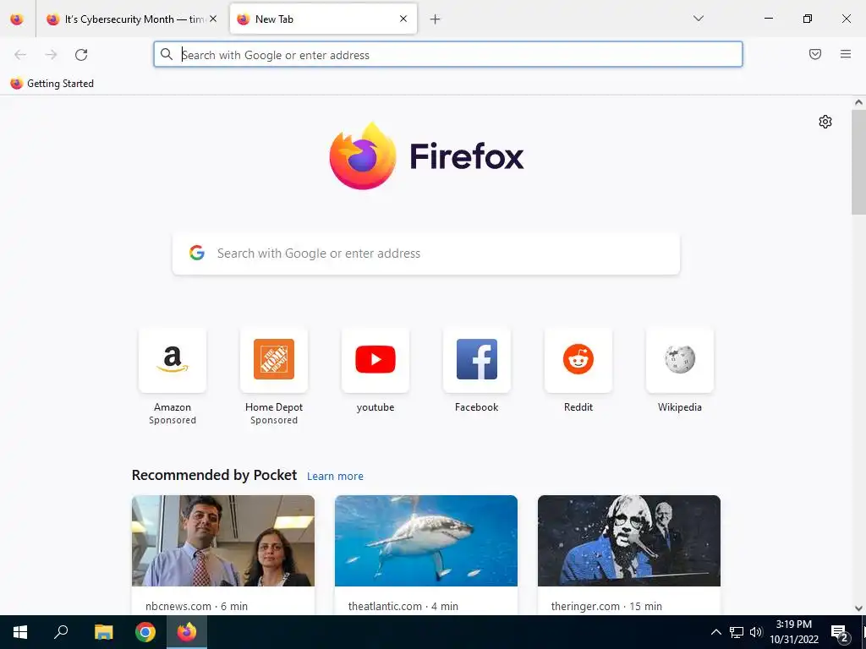Reload the current page
Image resolution: width=866 pixels, height=649 pixels.
81,55
